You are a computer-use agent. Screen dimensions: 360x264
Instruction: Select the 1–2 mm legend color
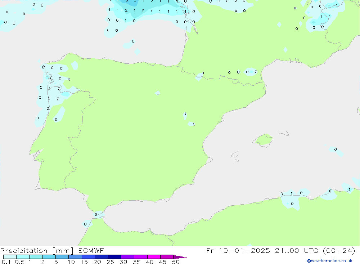point(36,257)
